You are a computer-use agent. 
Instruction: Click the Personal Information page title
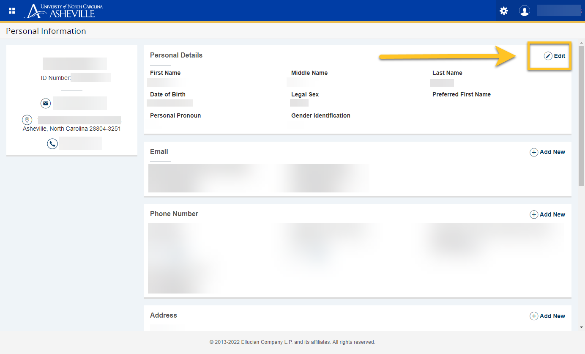click(46, 31)
